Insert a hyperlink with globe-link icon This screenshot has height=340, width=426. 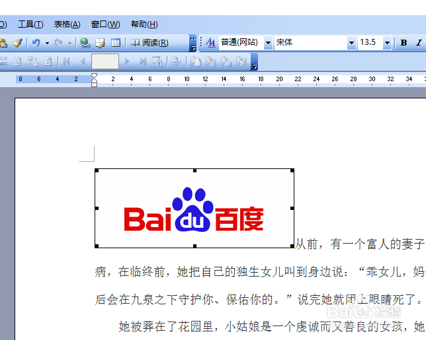point(85,43)
